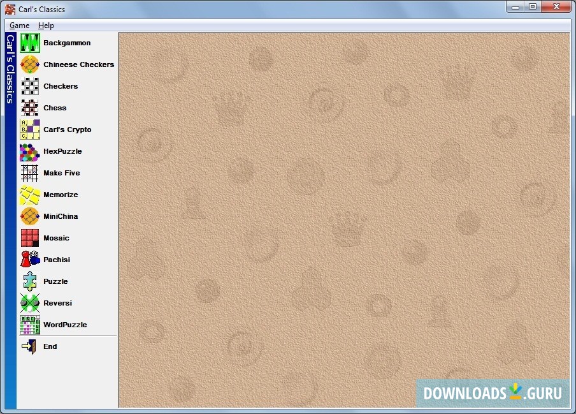Open the Backgammon game icon
Image resolution: width=576 pixels, height=414 pixels.
coord(30,43)
